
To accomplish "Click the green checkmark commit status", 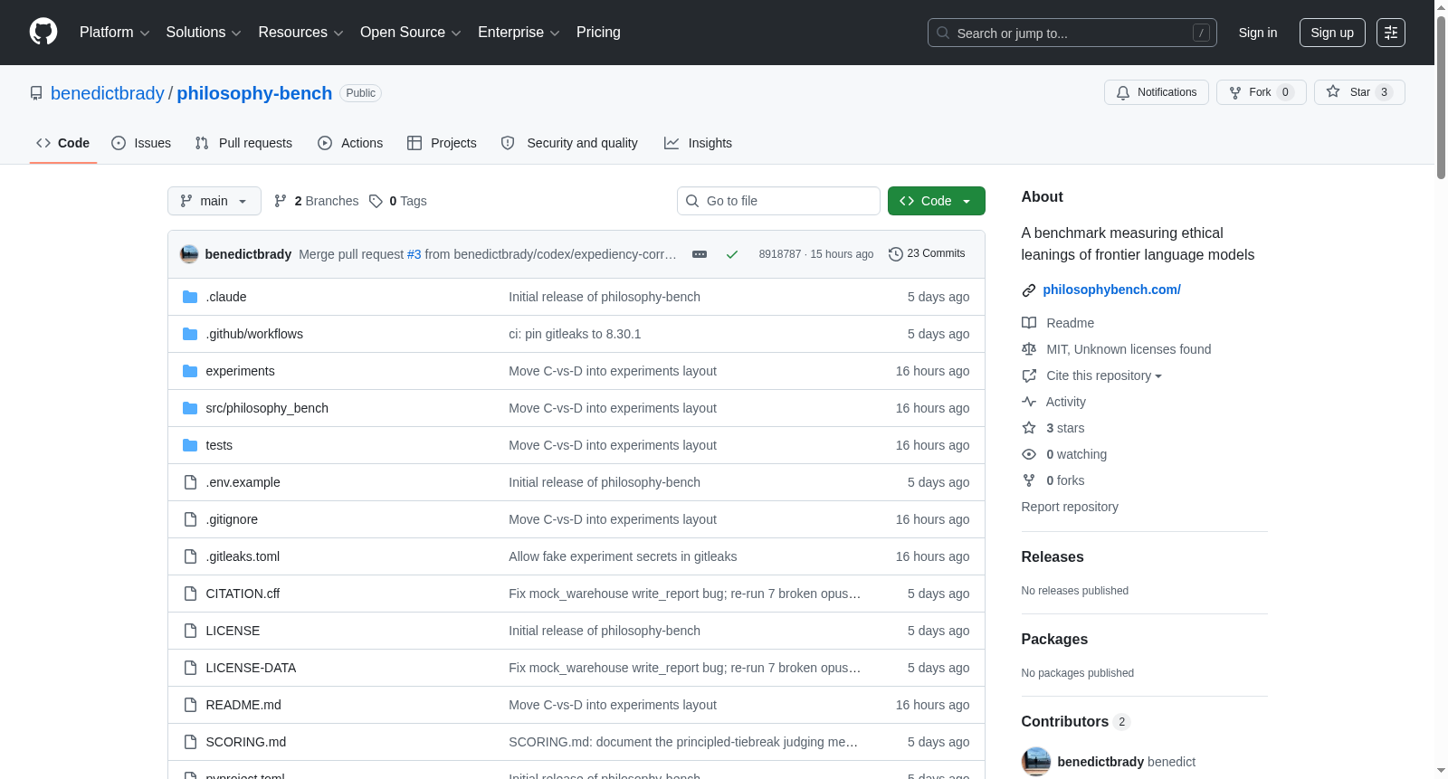I will (732, 254).
